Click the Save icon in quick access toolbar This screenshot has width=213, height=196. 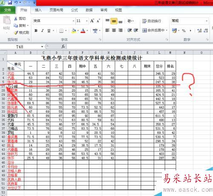[x=10, y=3]
